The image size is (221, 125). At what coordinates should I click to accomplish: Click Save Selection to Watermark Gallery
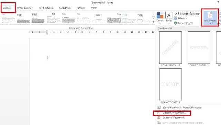(x=183, y=123)
